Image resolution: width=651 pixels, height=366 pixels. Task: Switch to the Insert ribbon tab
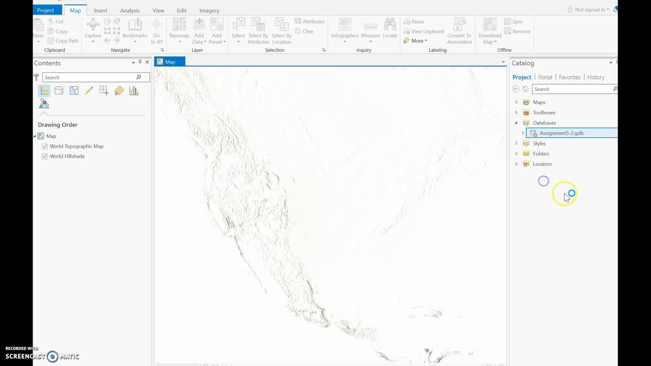coord(101,10)
